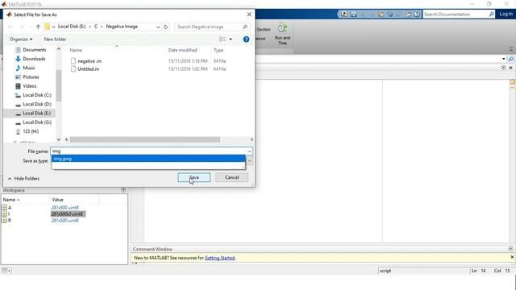The width and height of the screenshot is (516, 290).
Task: Sort Workspace by Value column
Action: tap(57, 200)
